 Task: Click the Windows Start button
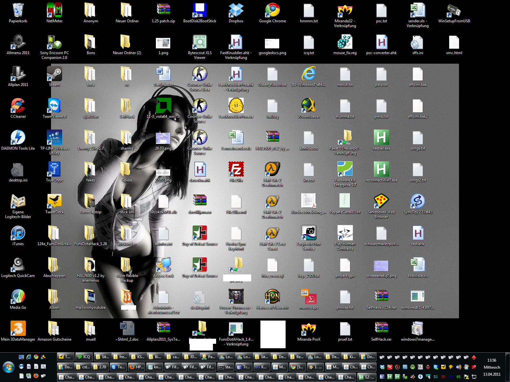pos(9,367)
